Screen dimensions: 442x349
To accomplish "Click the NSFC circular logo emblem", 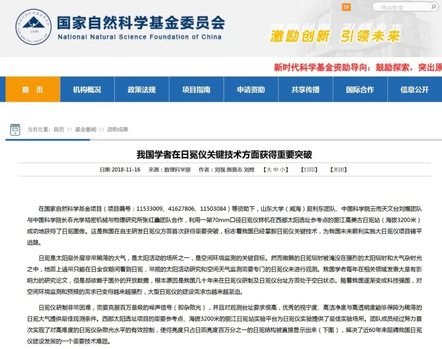I will (34, 27).
